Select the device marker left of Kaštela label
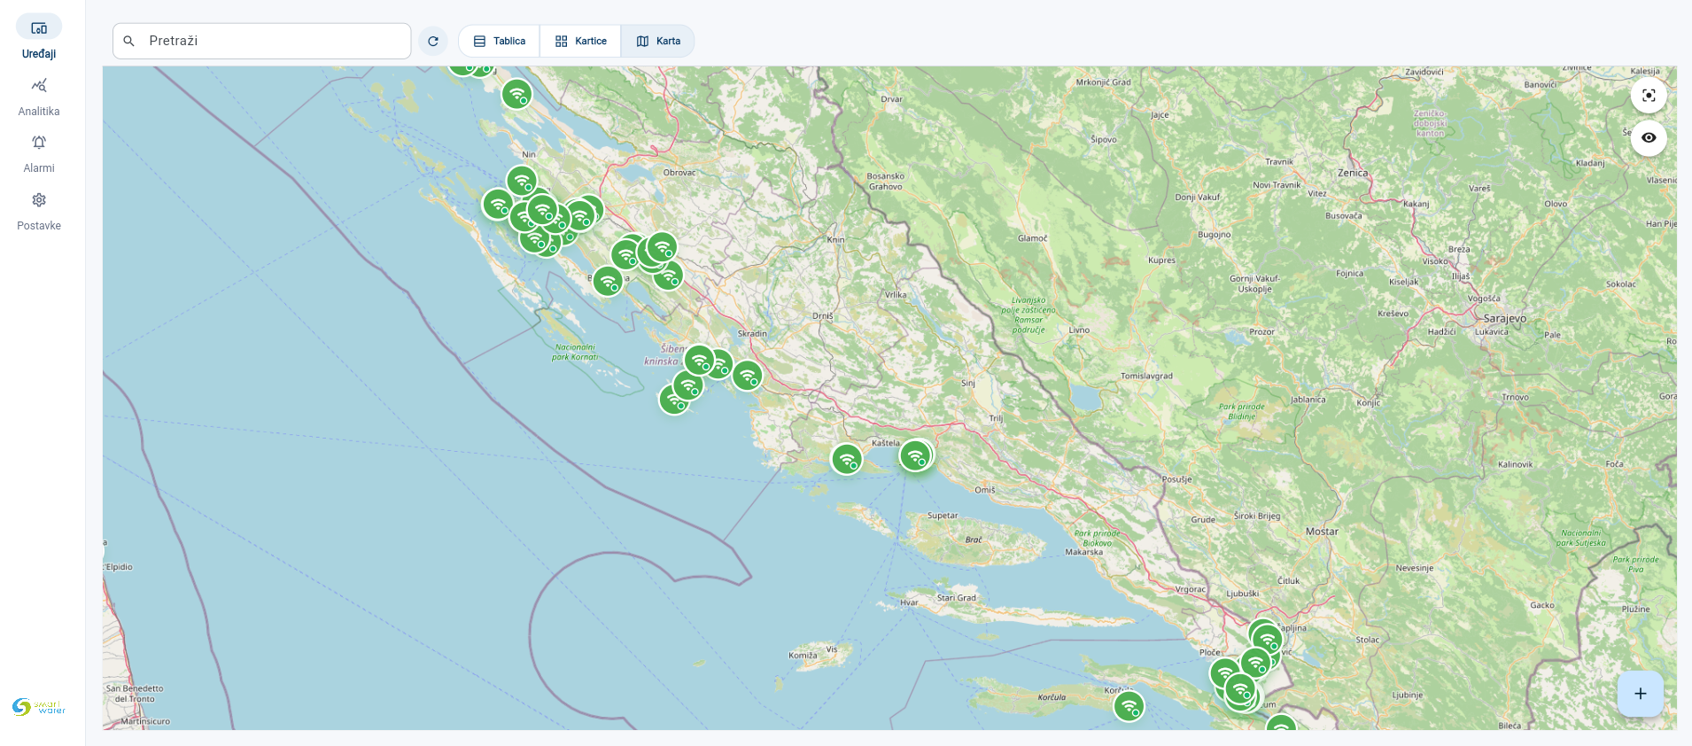 (x=847, y=459)
